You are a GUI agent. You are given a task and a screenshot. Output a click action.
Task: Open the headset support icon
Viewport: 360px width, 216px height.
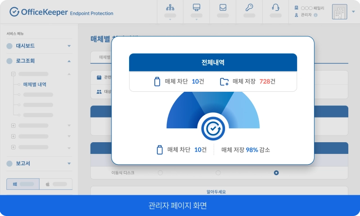275,8
